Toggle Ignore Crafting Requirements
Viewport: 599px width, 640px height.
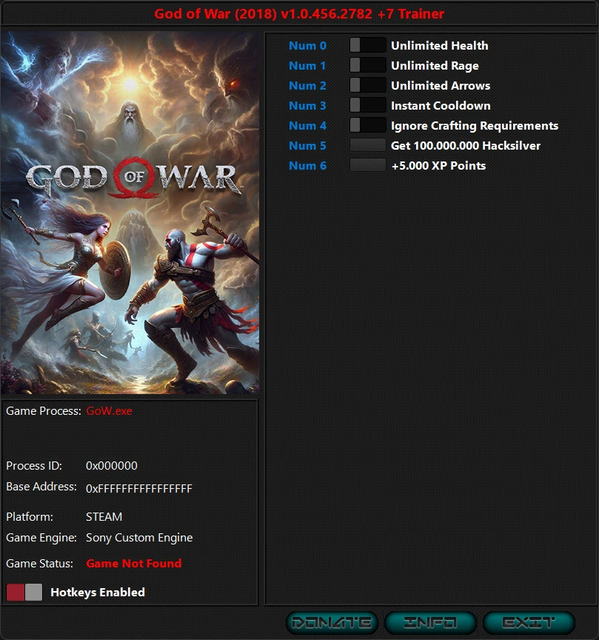[x=368, y=125]
